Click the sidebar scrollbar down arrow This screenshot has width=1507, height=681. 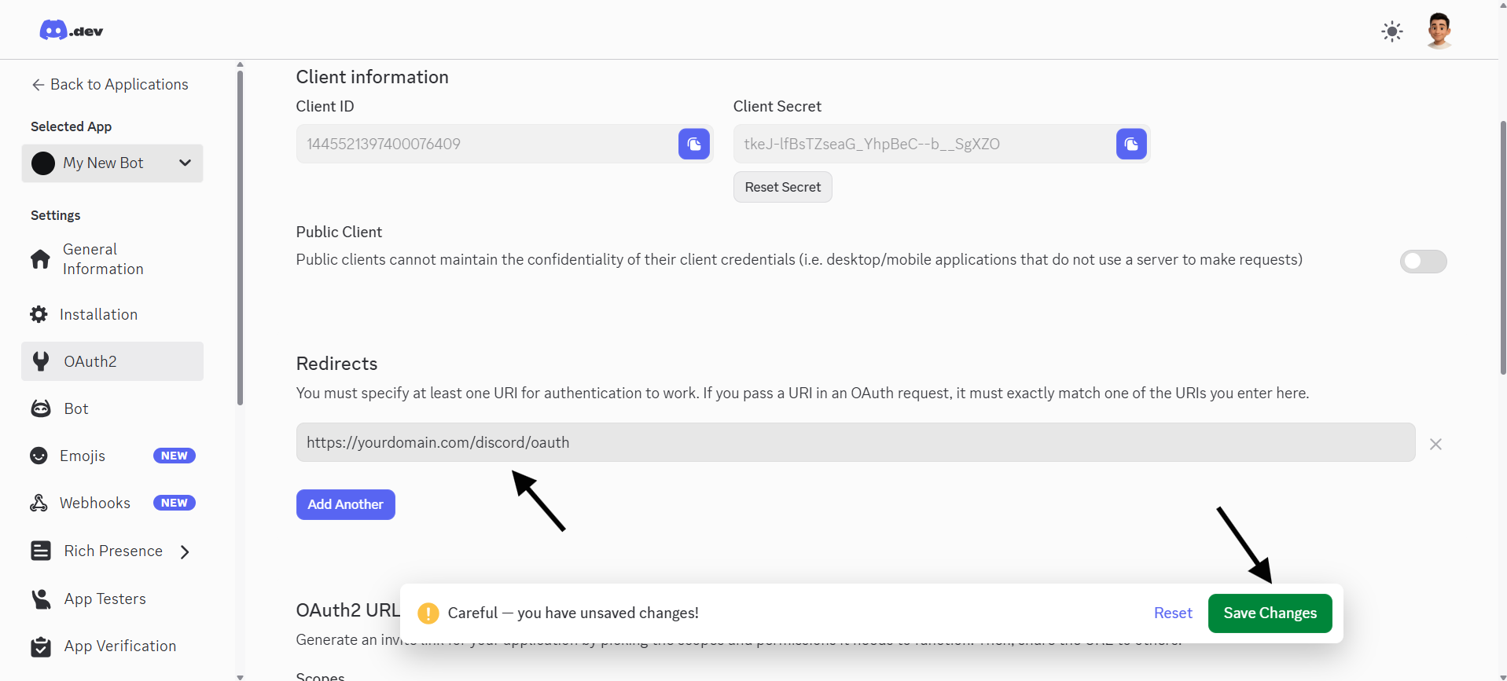coord(240,676)
